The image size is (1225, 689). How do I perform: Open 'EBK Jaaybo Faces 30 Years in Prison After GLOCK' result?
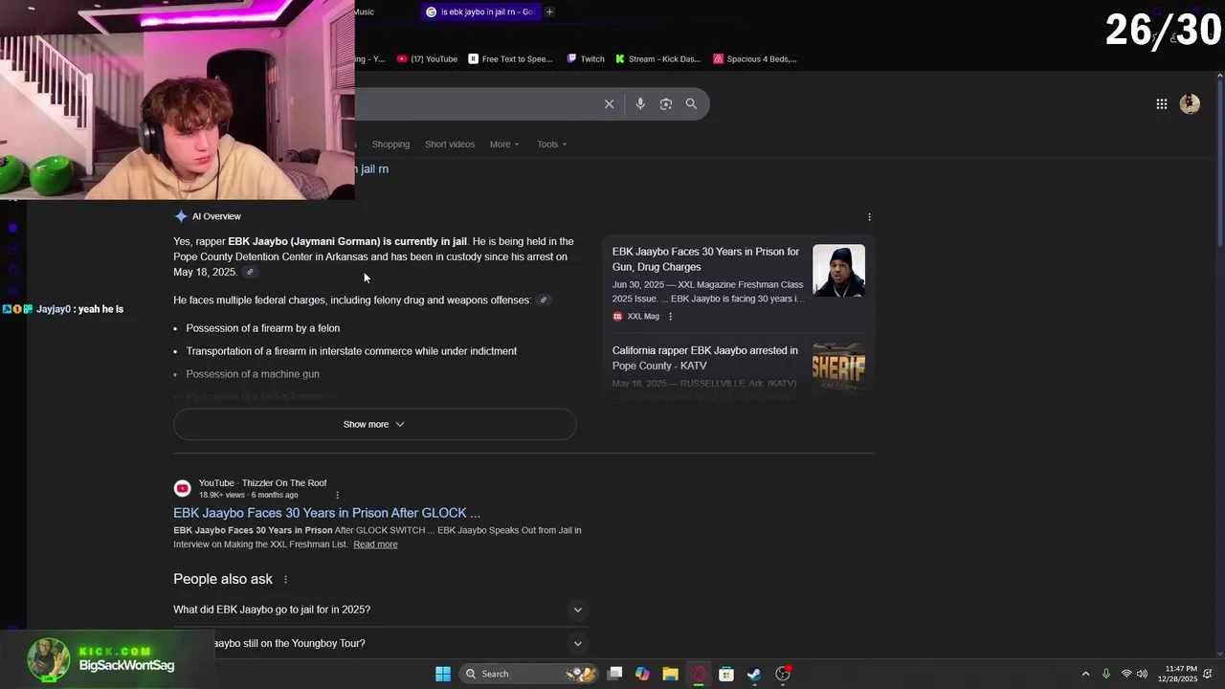click(326, 513)
